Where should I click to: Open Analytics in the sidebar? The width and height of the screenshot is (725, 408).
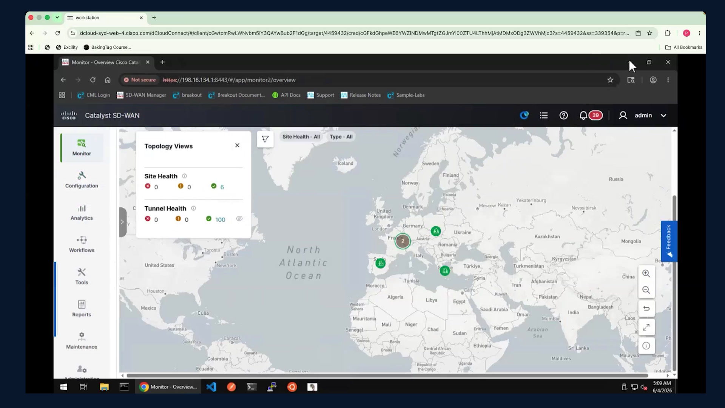pyautogui.click(x=82, y=212)
